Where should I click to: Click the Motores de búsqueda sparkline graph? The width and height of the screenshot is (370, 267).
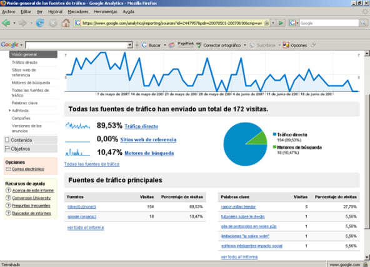click(77, 153)
